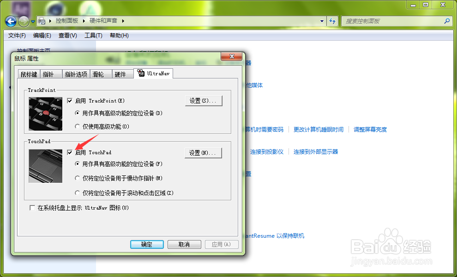
Task: Select 仅将定位设备用于滚动和点击区域 option
Action: click(77, 193)
